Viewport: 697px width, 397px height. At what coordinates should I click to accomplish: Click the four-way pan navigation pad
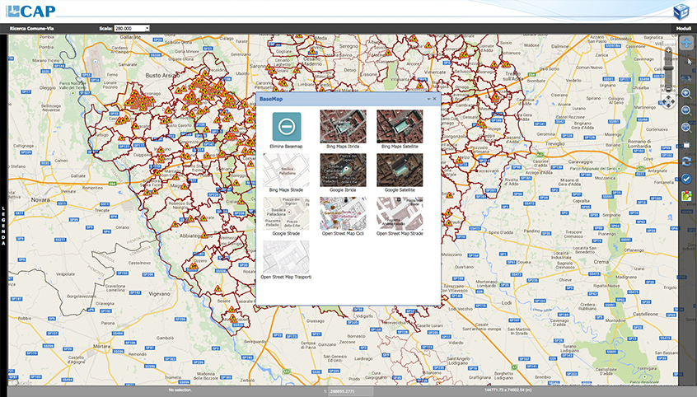pos(668,102)
